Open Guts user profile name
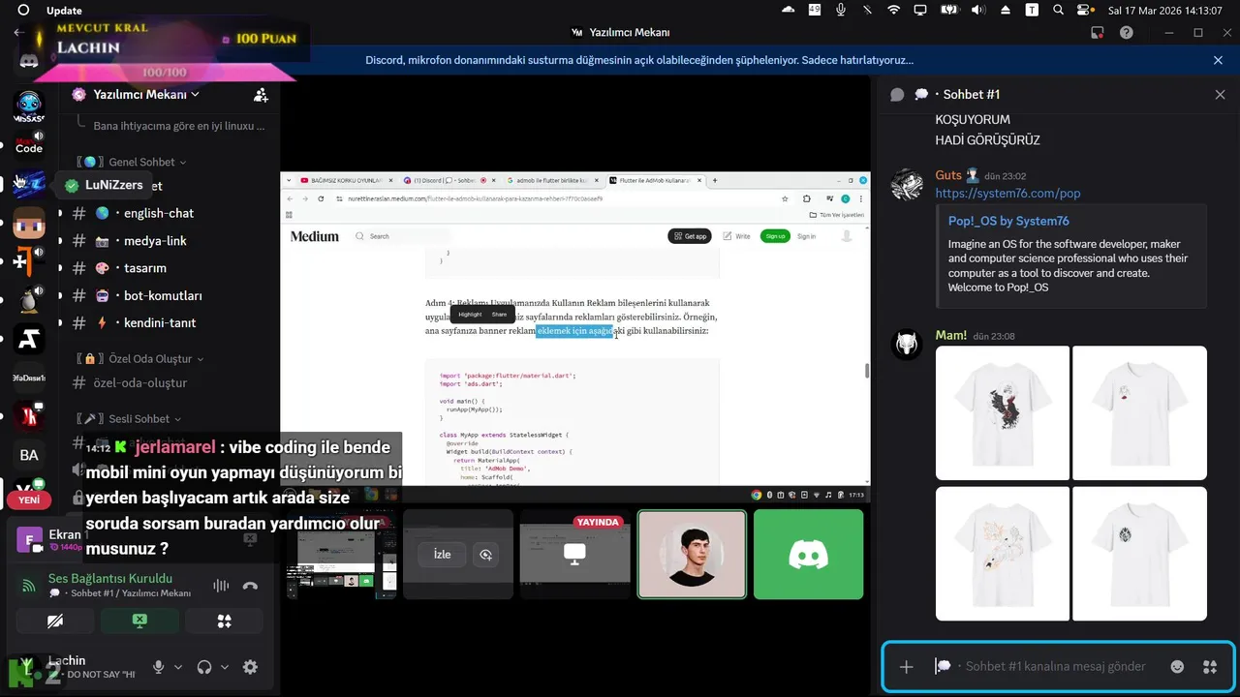Viewport: 1240px width, 697px height. point(948,175)
